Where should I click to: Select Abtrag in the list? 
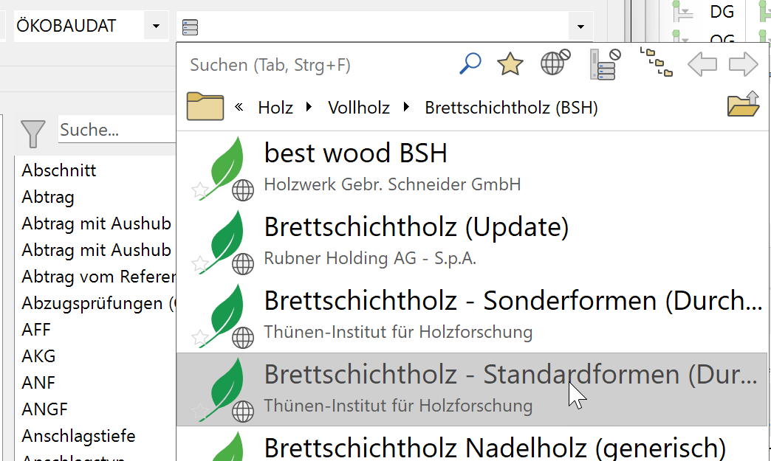click(48, 197)
